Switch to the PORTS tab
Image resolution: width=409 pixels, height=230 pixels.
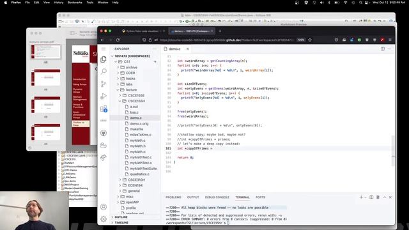coord(260,197)
